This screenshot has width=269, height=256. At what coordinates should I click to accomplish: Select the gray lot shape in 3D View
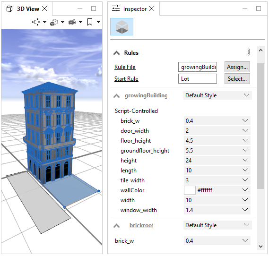39,202
